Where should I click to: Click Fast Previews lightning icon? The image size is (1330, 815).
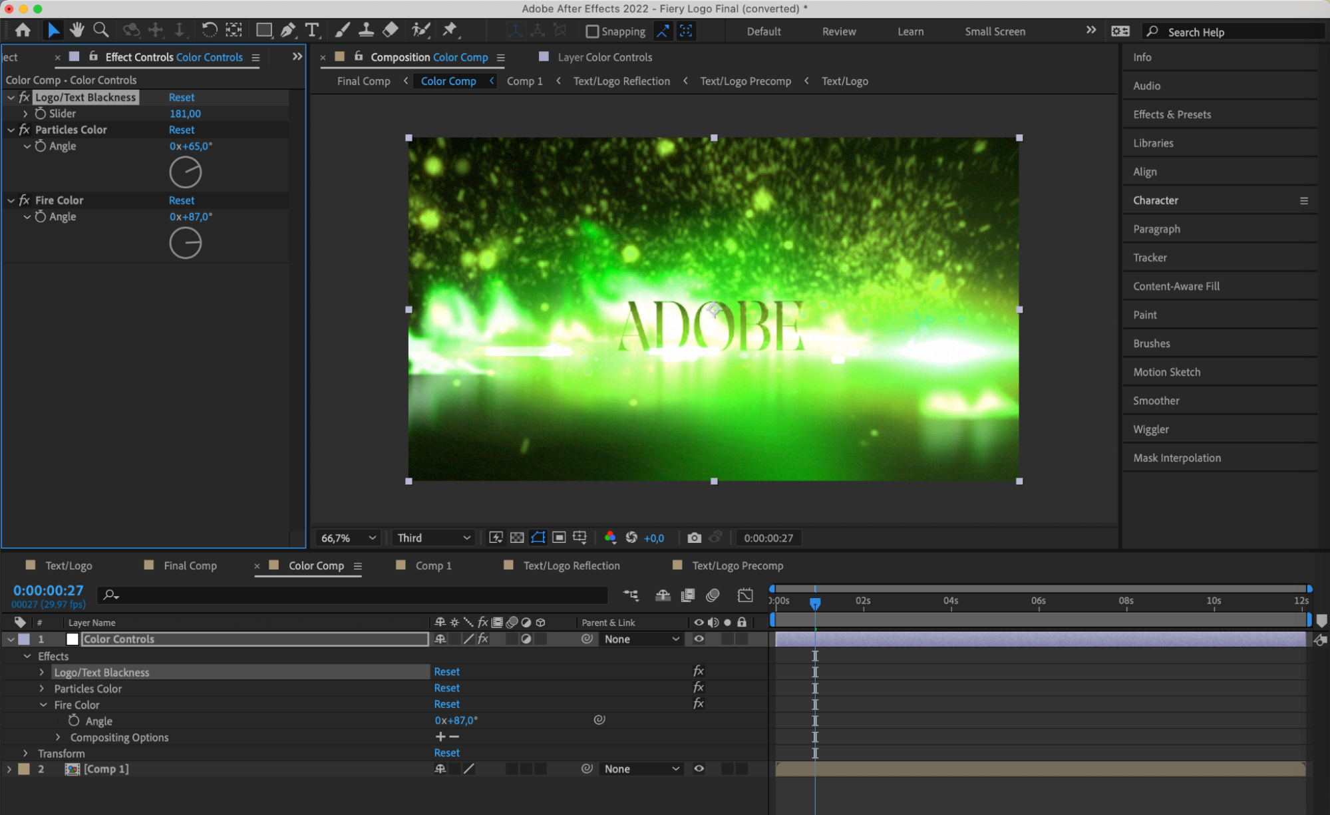(x=496, y=538)
